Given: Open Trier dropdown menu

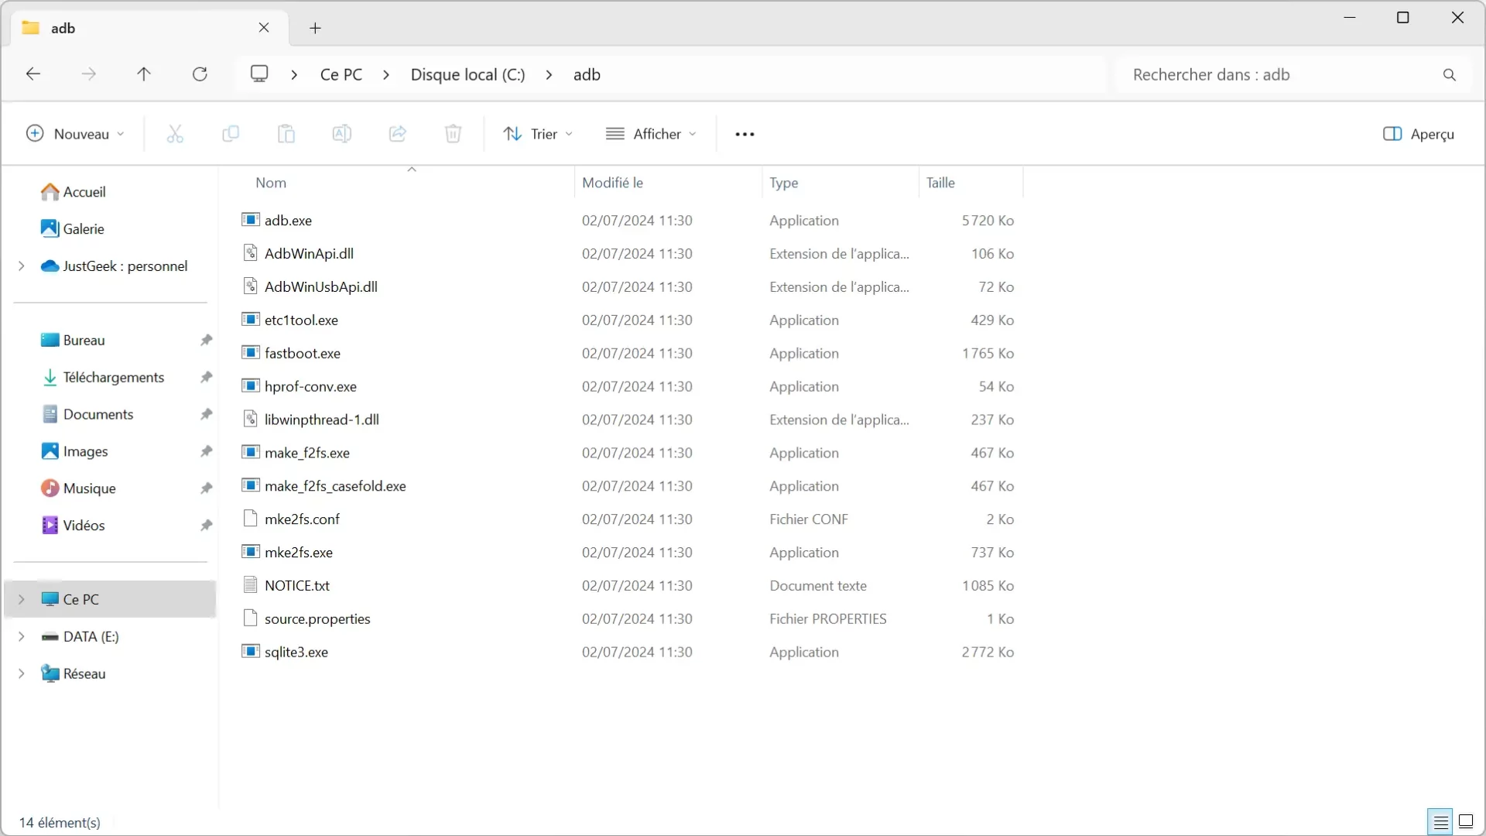Looking at the screenshot, I should (x=539, y=134).
